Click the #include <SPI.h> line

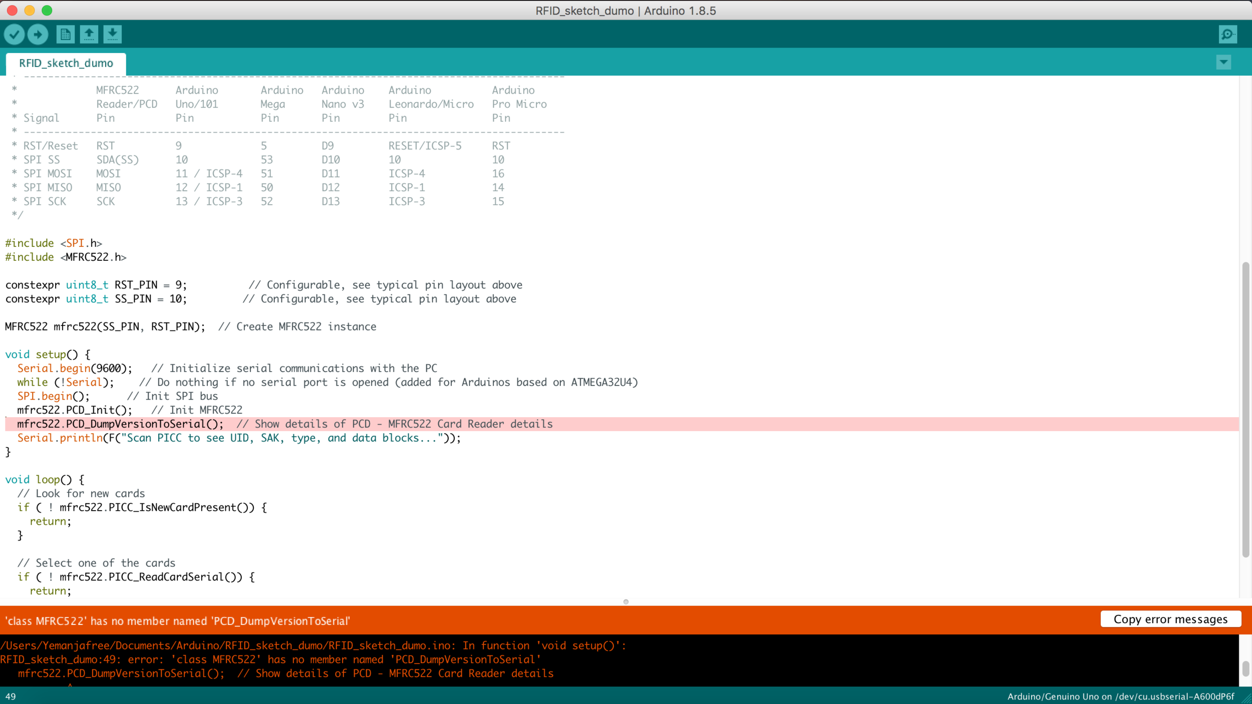(54, 243)
